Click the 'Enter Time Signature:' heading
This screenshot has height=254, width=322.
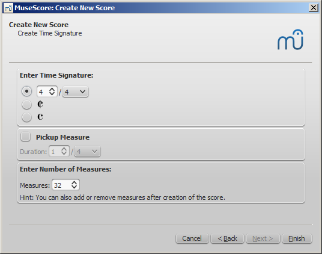pos(56,75)
